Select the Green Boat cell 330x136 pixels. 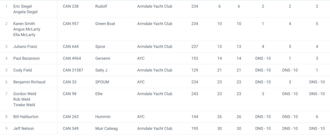[x=105, y=24]
